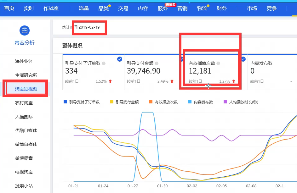The width and height of the screenshot is (297, 193).
Task: Click the 01-27 date on chart axis
Action: [x=133, y=186]
